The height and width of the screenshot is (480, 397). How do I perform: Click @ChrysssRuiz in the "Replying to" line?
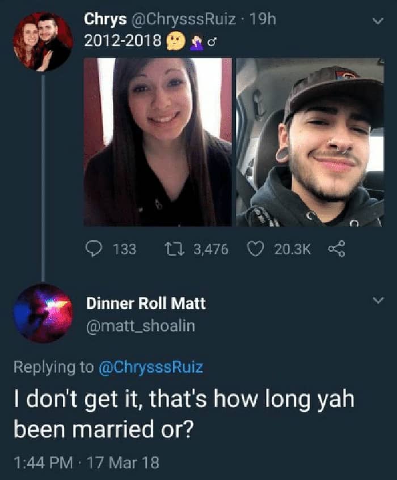pos(151,367)
